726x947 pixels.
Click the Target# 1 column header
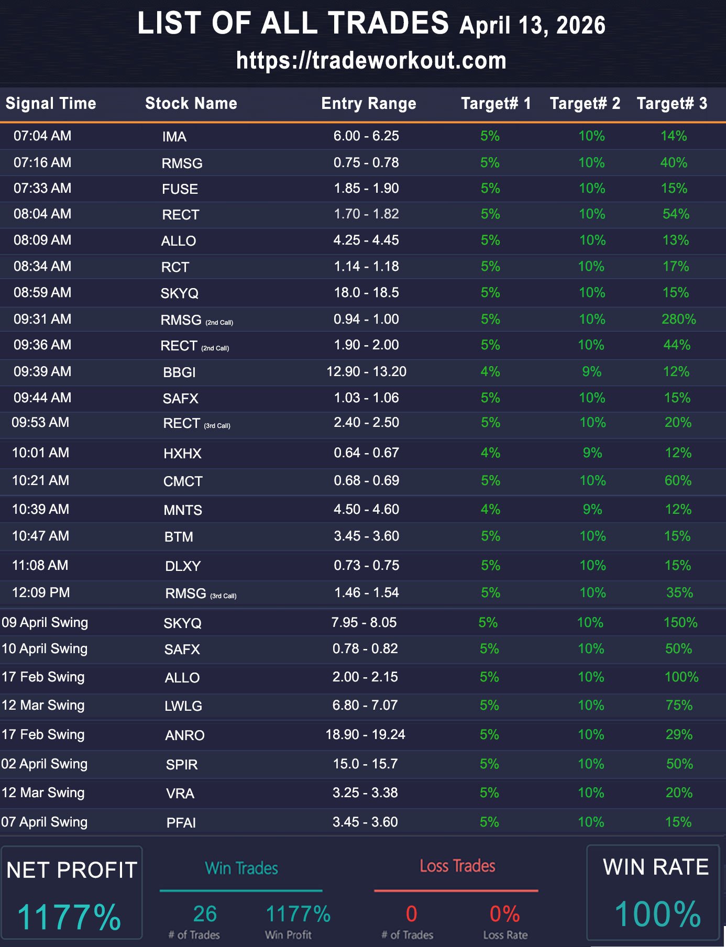496,103
